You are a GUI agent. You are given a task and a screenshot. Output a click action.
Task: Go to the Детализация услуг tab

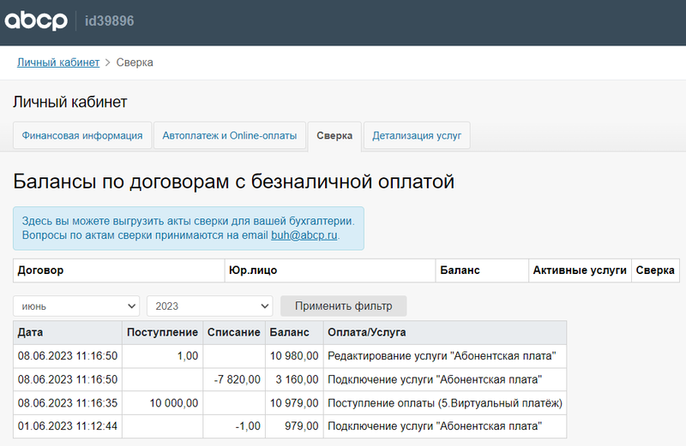(x=417, y=135)
